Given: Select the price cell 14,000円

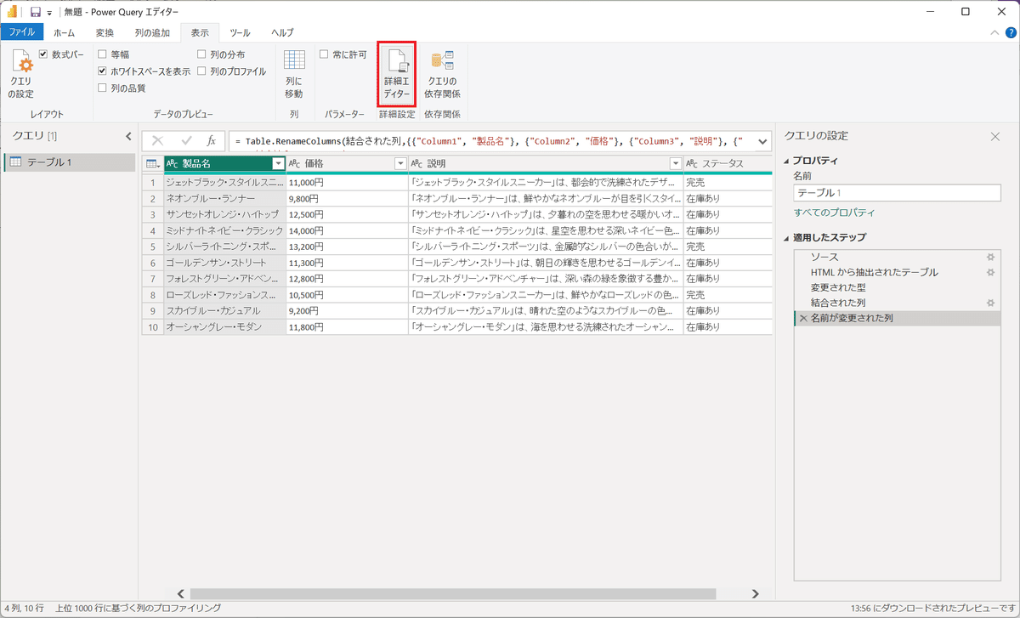Looking at the screenshot, I should [347, 230].
